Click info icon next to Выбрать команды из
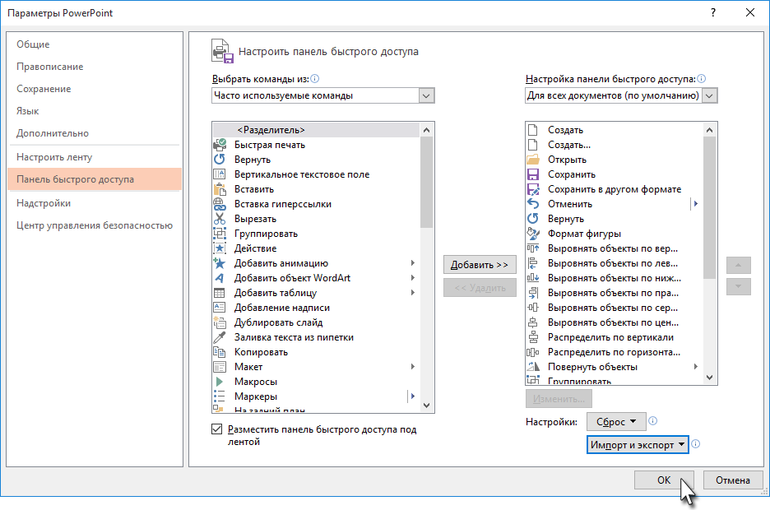This screenshot has height=510, width=770. point(315,78)
